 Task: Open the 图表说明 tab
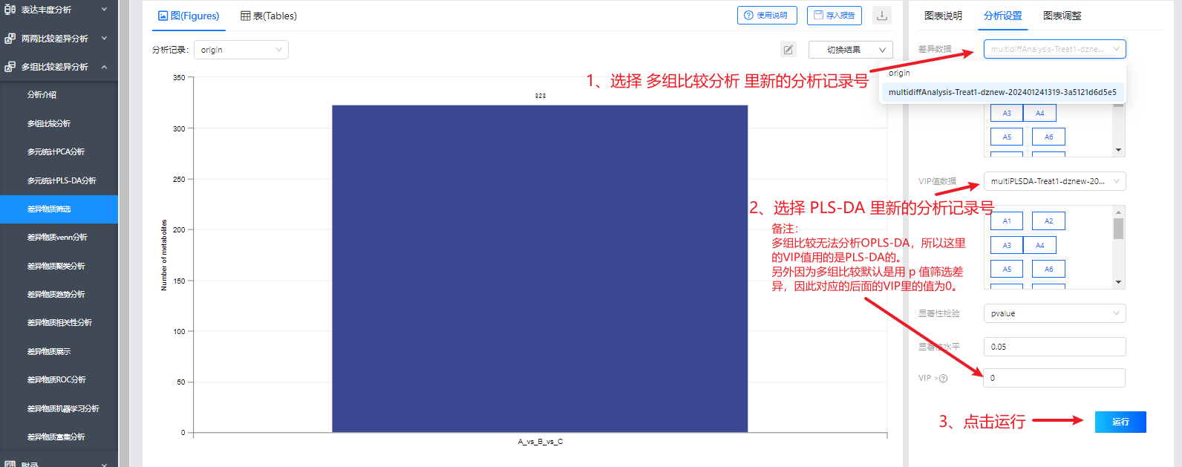click(x=943, y=16)
